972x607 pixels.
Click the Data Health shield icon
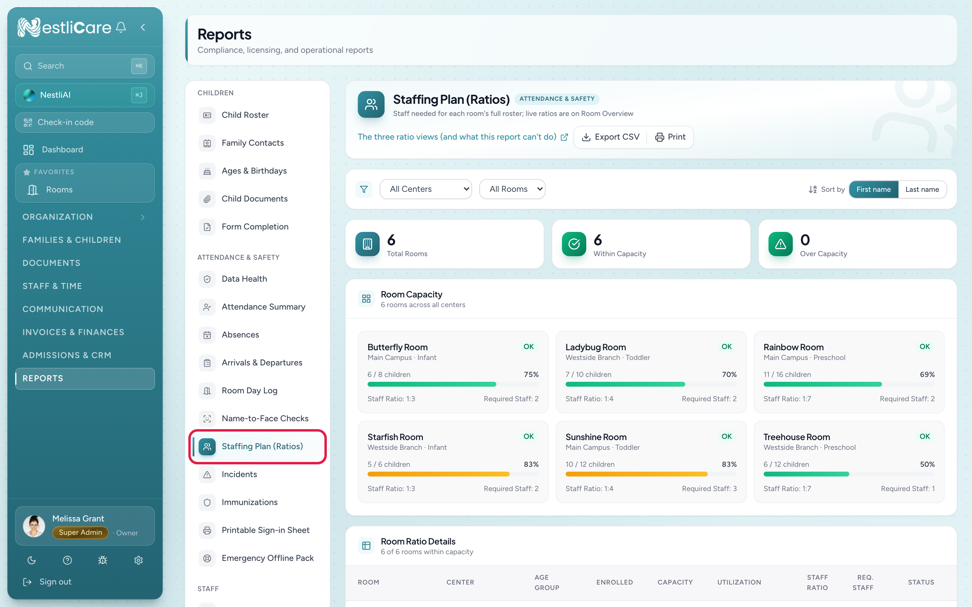[207, 279]
